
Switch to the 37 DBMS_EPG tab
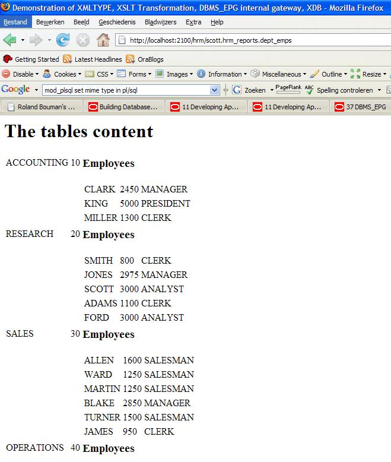360,107
